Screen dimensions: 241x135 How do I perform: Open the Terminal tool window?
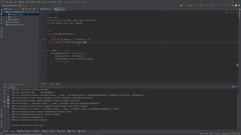(72, 131)
